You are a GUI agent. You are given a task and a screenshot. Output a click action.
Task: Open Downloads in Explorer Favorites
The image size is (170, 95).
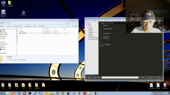click(x=4, y=33)
